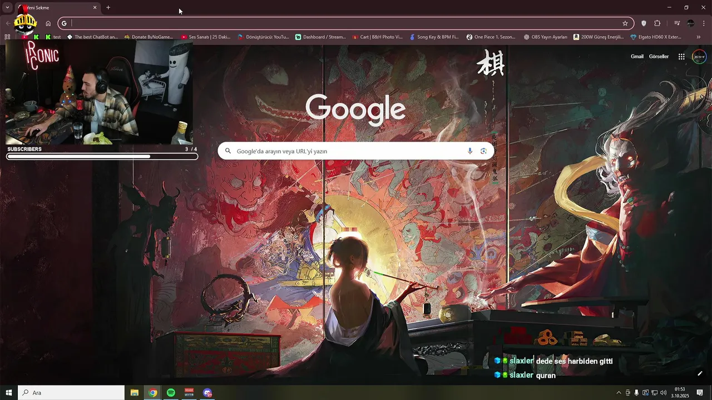Open the Extensions puzzle icon
Screen dimensions: 712x400
[x=657, y=23]
